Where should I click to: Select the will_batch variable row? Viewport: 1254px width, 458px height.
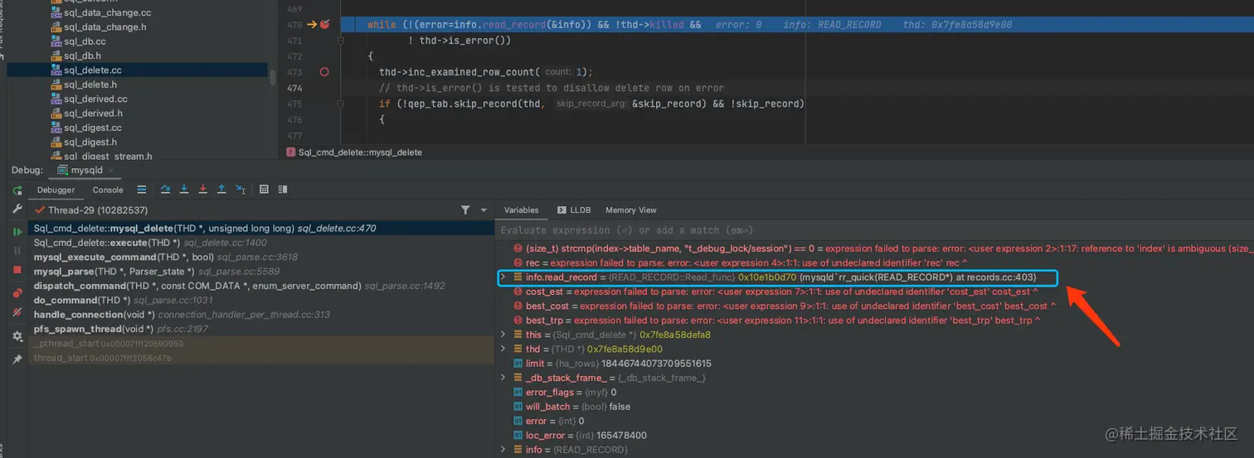(x=875, y=407)
